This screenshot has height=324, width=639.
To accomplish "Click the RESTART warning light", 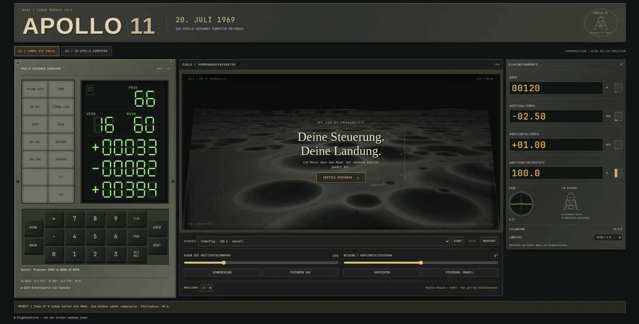I will point(61,142).
